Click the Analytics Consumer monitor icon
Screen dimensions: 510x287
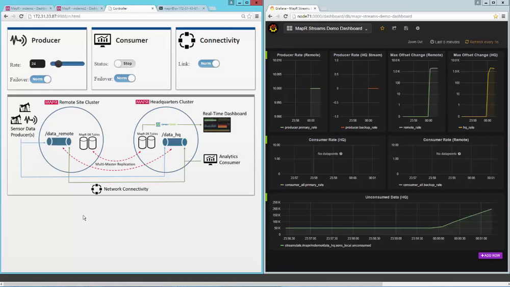[210, 159]
